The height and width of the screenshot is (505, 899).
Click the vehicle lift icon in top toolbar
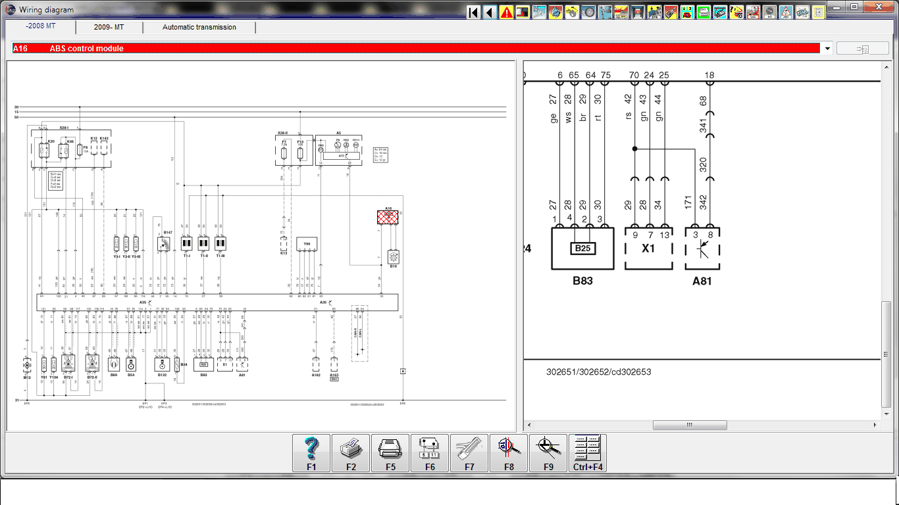tap(638, 12)
